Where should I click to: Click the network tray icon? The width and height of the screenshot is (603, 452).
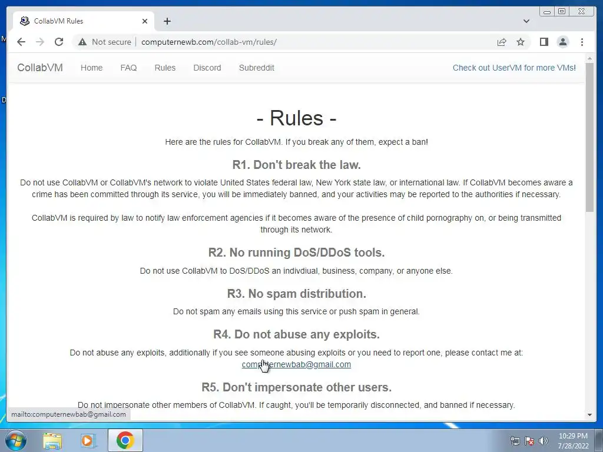pos(515,441)
